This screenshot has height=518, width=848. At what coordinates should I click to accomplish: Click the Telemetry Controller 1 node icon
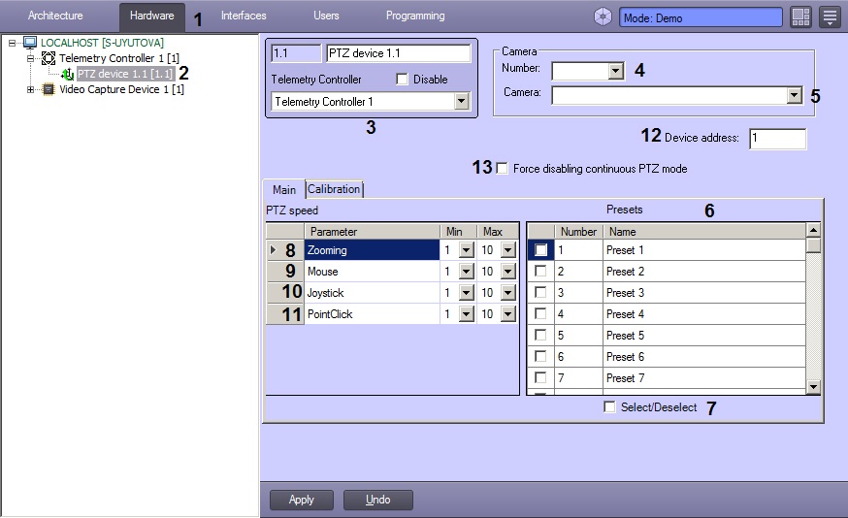click(x=49, y=58)
